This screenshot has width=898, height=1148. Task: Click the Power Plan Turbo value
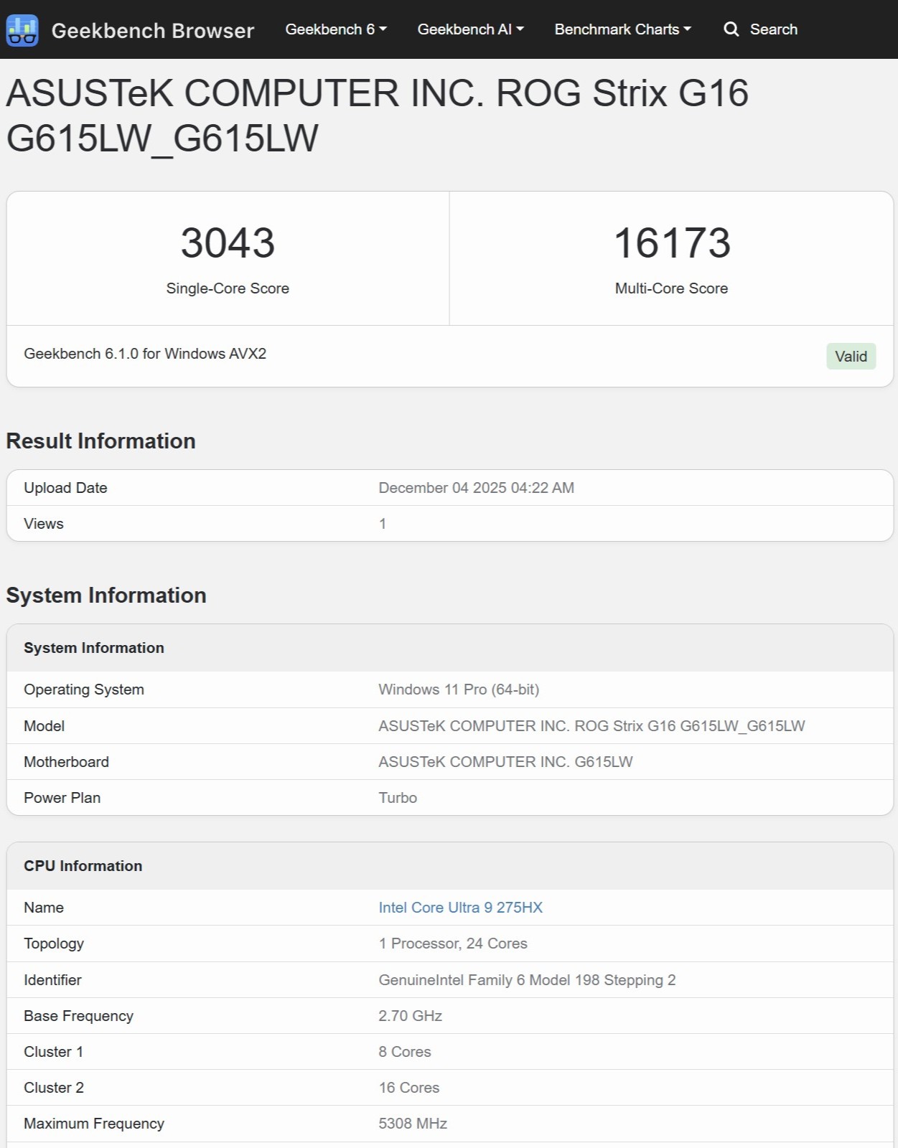pyautogui.click(x=398, y=798)
